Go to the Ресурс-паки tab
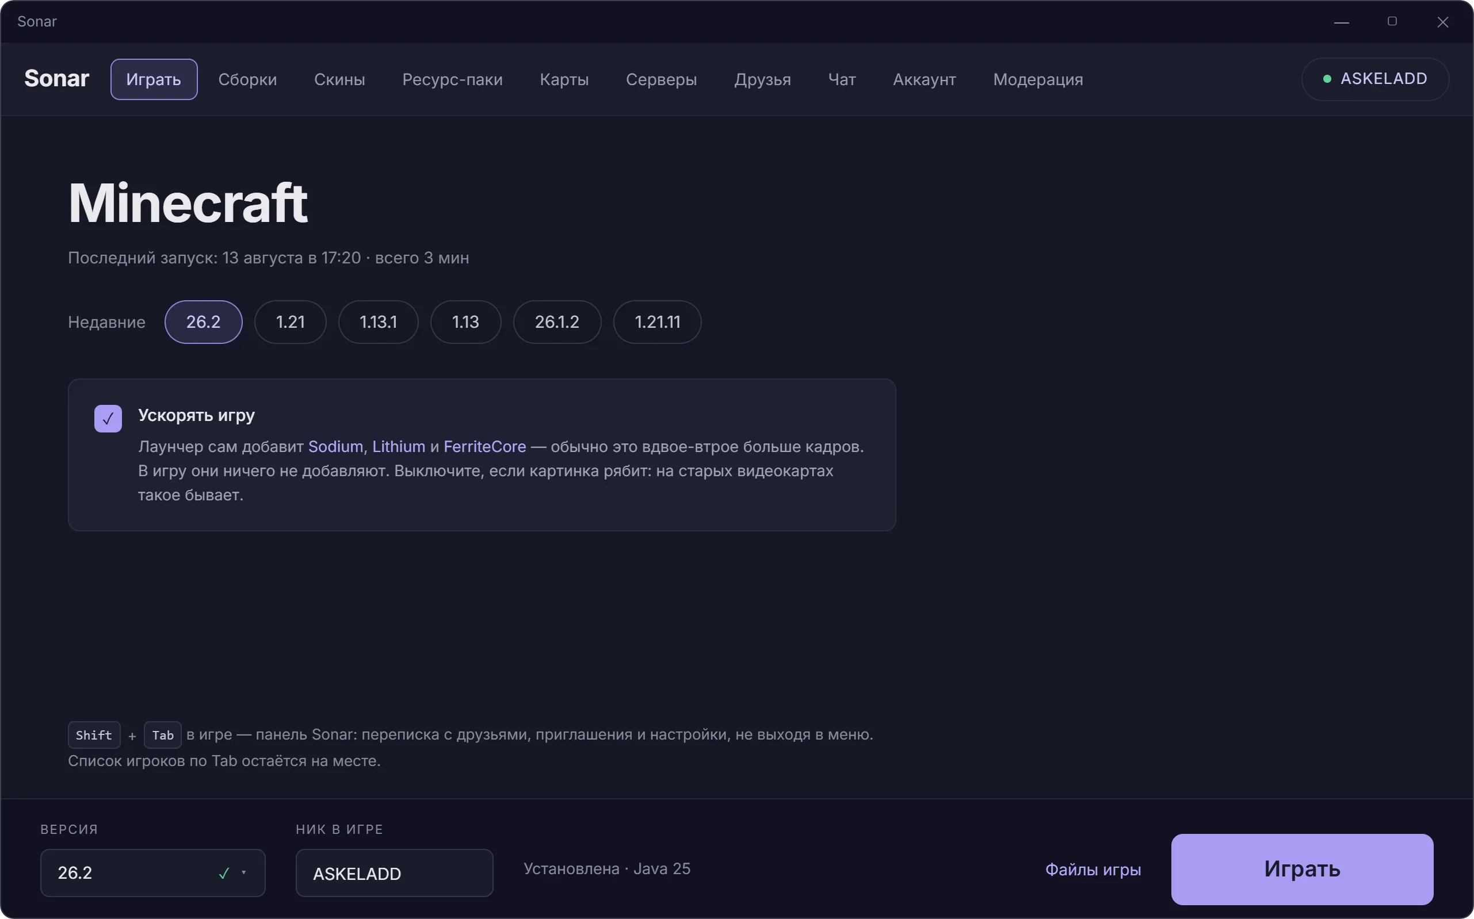The height and width of the screenshot is (919, 1474). [452, 79]
